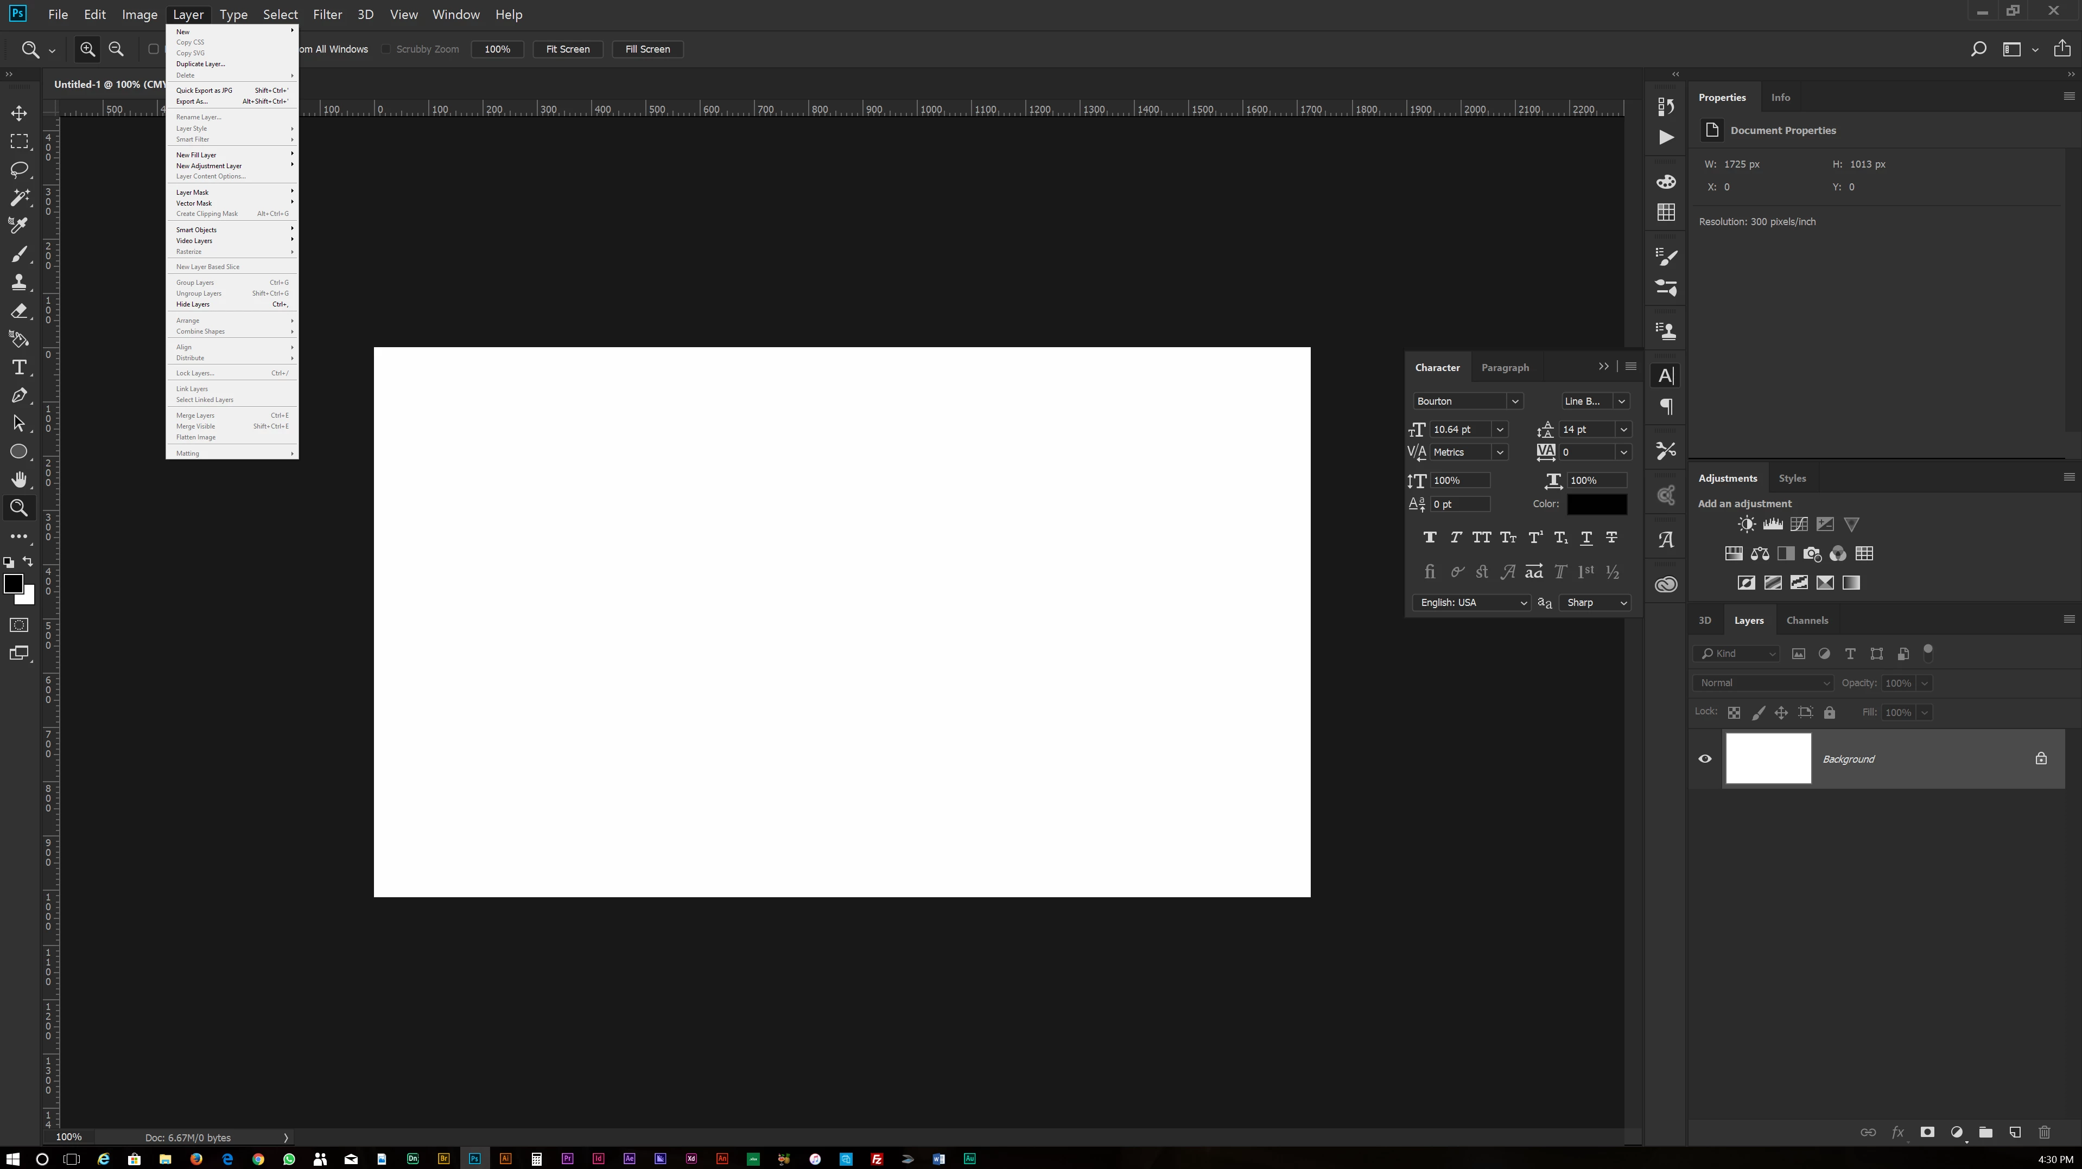Image resolution: width=2082 pixels, height=1169 pixels.
Task: Click the Zoom Out magnifier icon
Action: pos(116,49)
